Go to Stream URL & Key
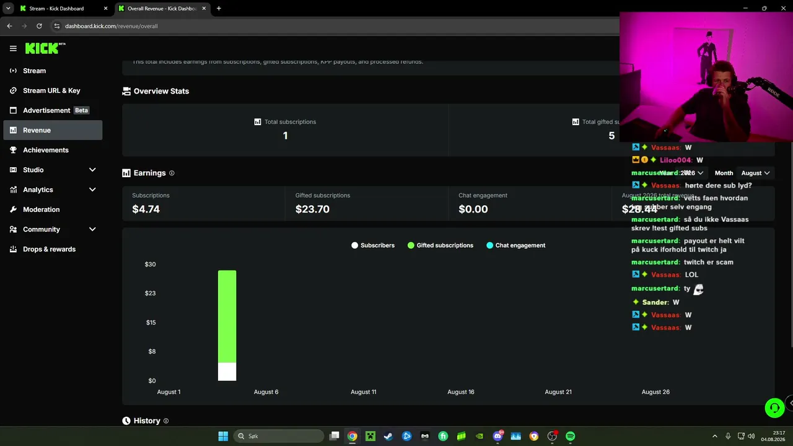Viewport: 793px width, 446px height. [53, 90]
